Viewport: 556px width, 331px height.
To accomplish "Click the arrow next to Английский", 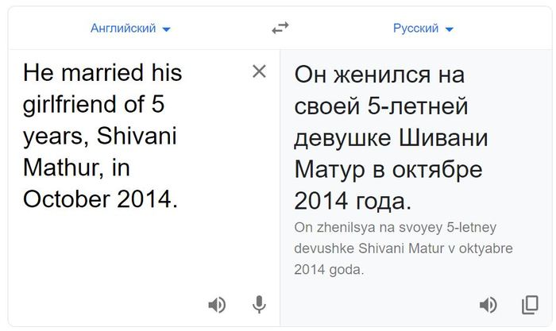I will click(166, 29).
